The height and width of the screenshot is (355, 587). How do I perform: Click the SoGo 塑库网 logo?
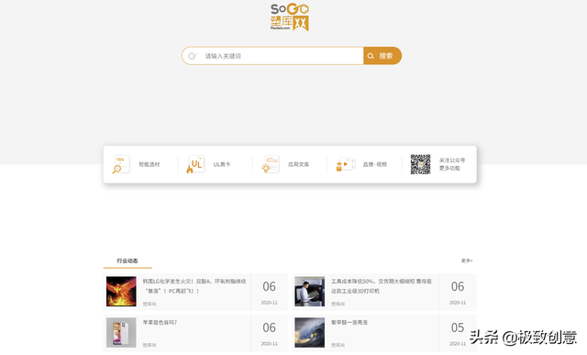pos(290,17)
